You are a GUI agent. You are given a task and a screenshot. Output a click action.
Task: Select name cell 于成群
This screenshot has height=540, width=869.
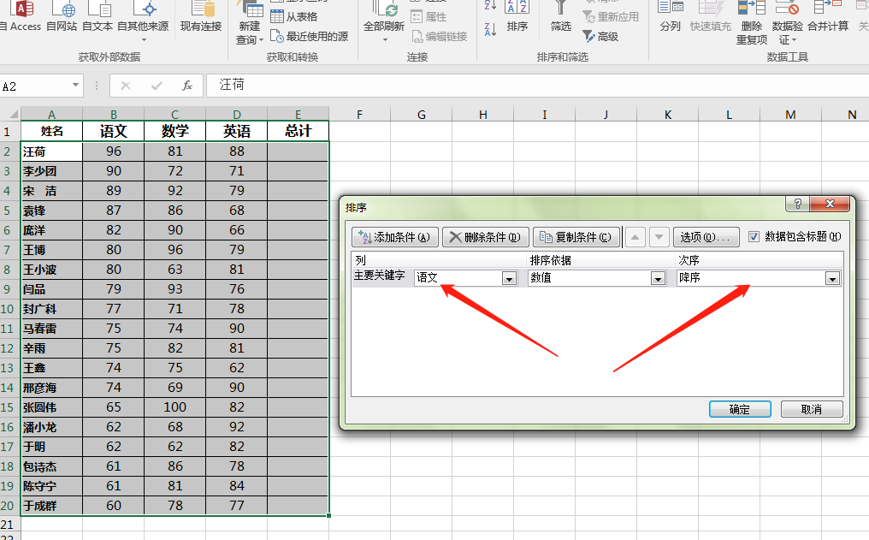[51, 506]
